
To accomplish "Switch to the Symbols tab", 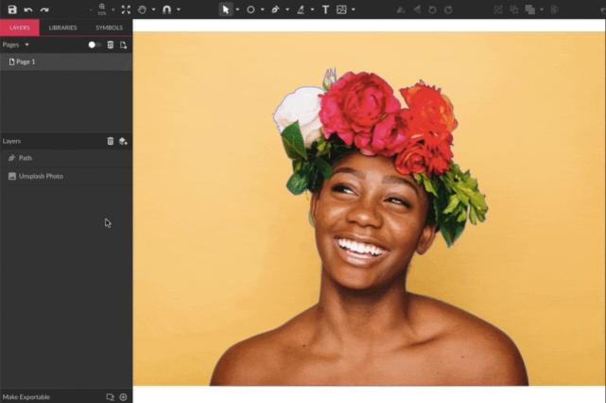I will (x=109, y=27).
